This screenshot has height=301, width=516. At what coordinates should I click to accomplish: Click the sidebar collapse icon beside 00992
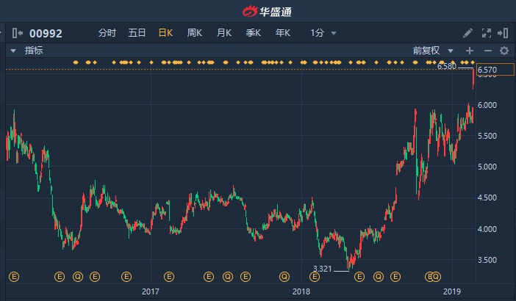pos(17,33)
